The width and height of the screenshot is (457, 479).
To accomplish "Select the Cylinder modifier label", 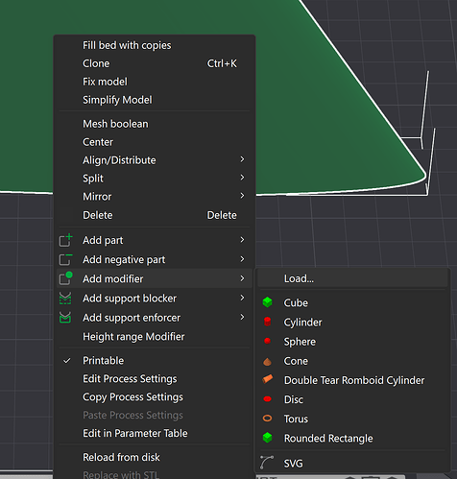I will tap(302, 323).
